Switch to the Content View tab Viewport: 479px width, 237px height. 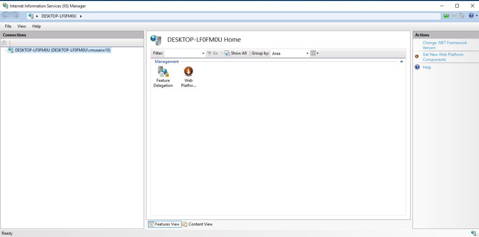point(197,224)
